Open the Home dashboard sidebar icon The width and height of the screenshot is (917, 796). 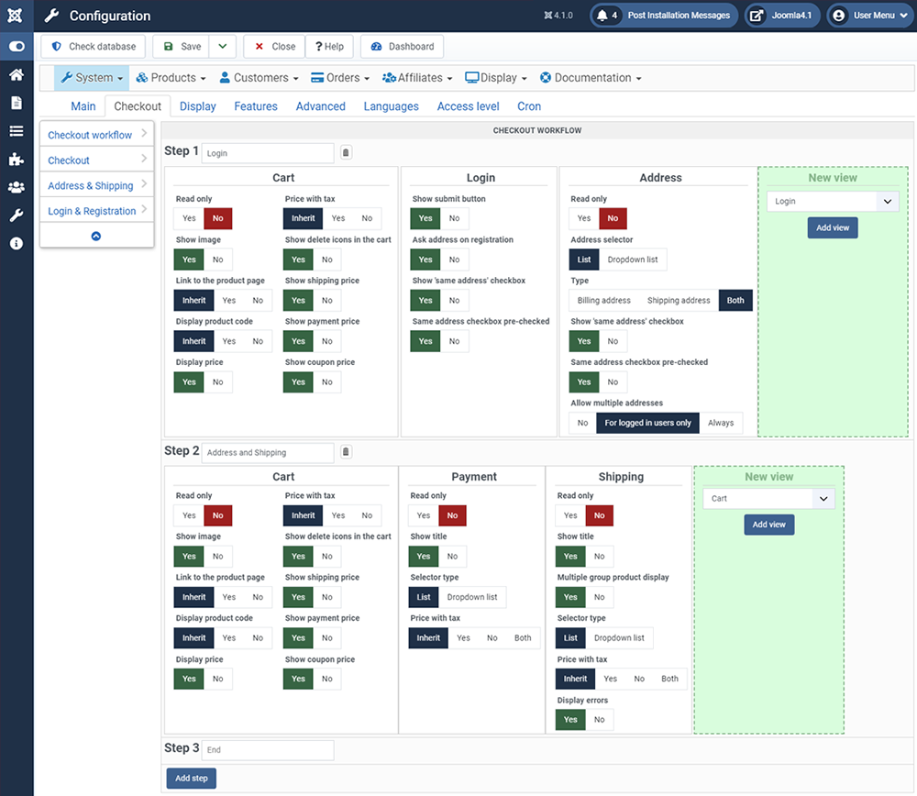17,74
